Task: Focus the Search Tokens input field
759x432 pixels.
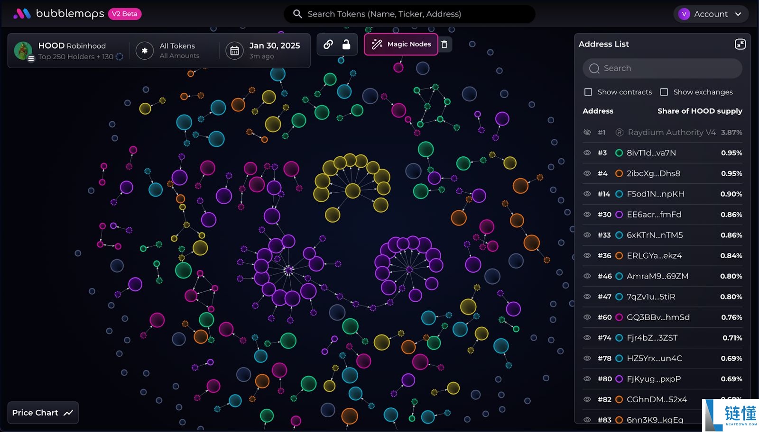Action: click(409, 14)
